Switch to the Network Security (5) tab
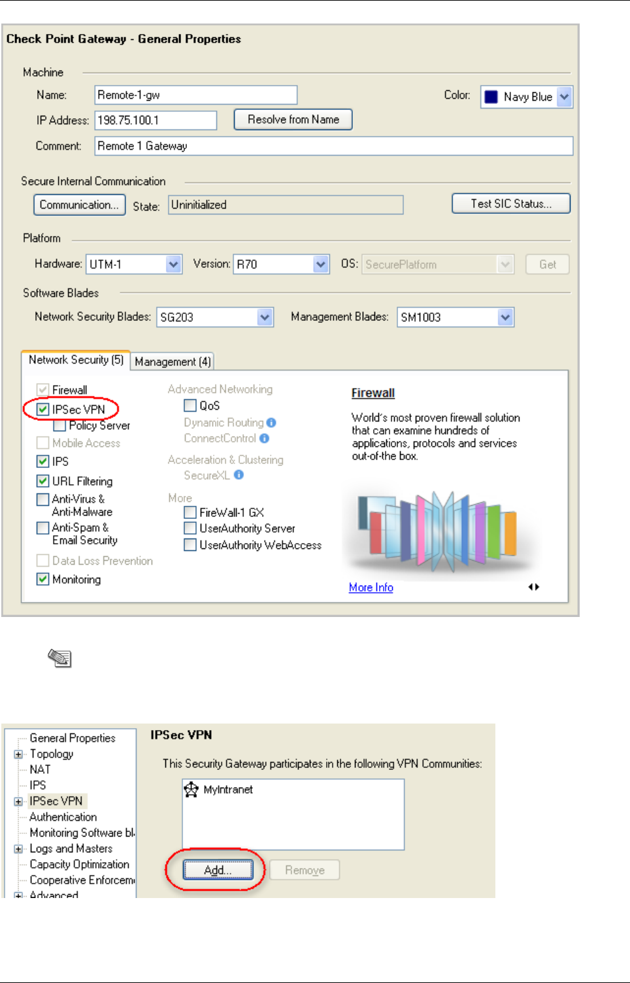Image resolution: width=630 pixels, height=983 pixels. 76,360
